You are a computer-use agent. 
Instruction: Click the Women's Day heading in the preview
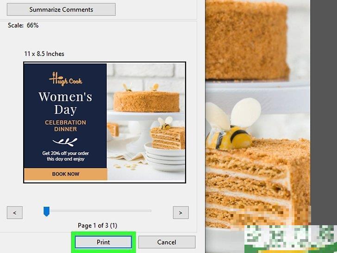tap(65, 103)
